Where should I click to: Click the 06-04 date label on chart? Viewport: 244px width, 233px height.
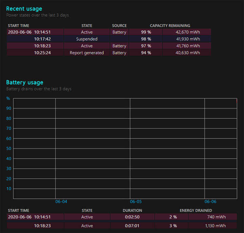[61, 201]
